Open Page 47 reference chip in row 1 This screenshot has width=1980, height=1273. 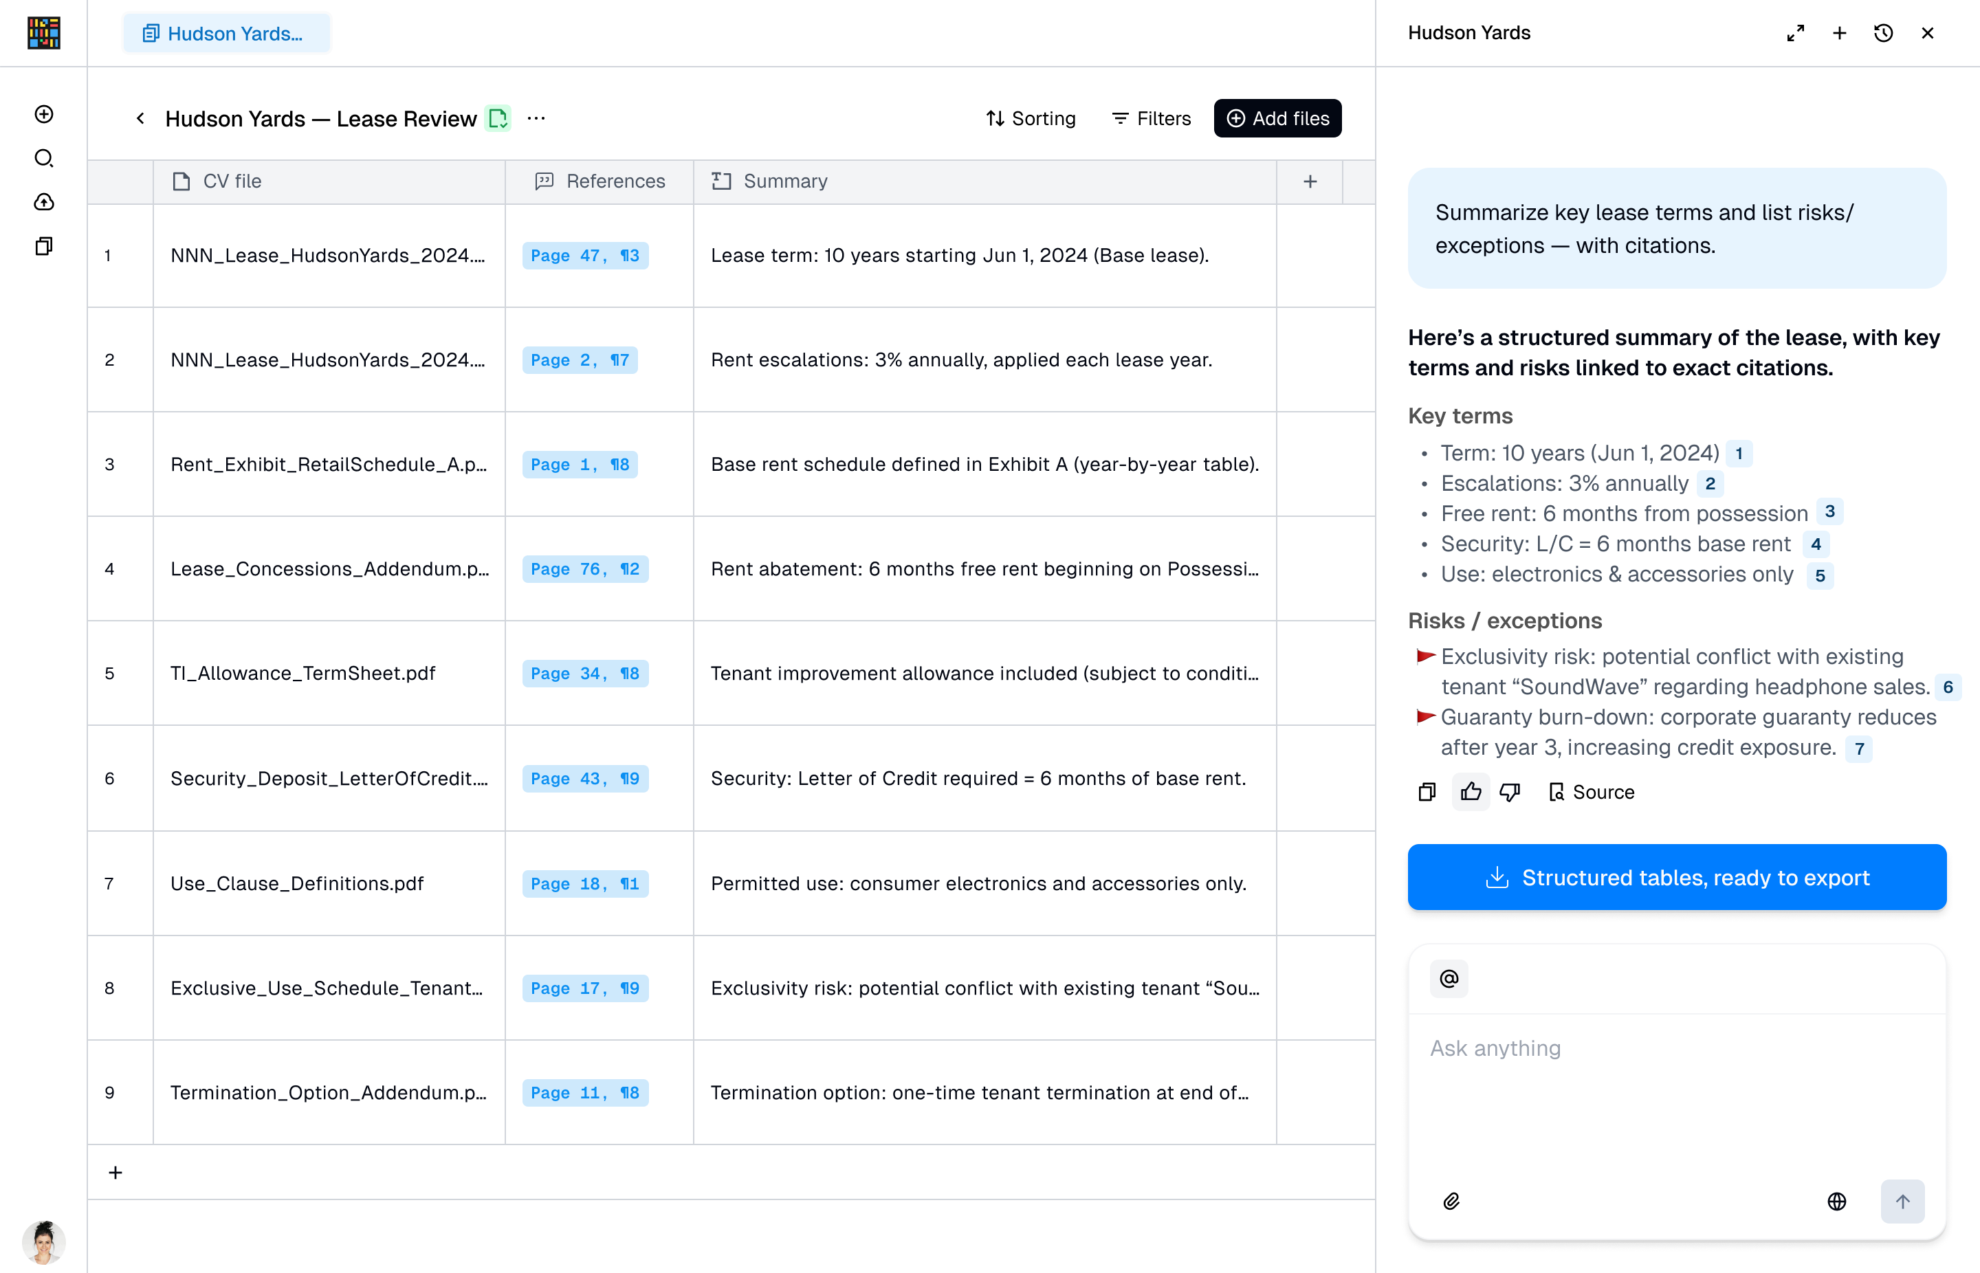(x=584, y=256)
